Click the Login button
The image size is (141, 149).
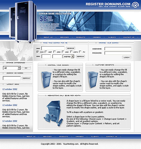[127, 57]
